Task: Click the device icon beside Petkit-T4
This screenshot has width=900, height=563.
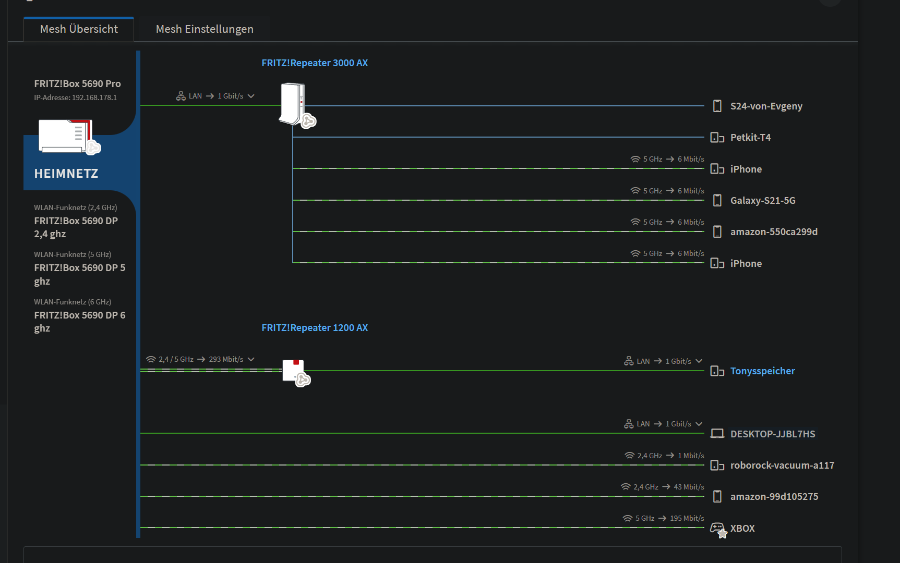Action: (x=717, y=137)
